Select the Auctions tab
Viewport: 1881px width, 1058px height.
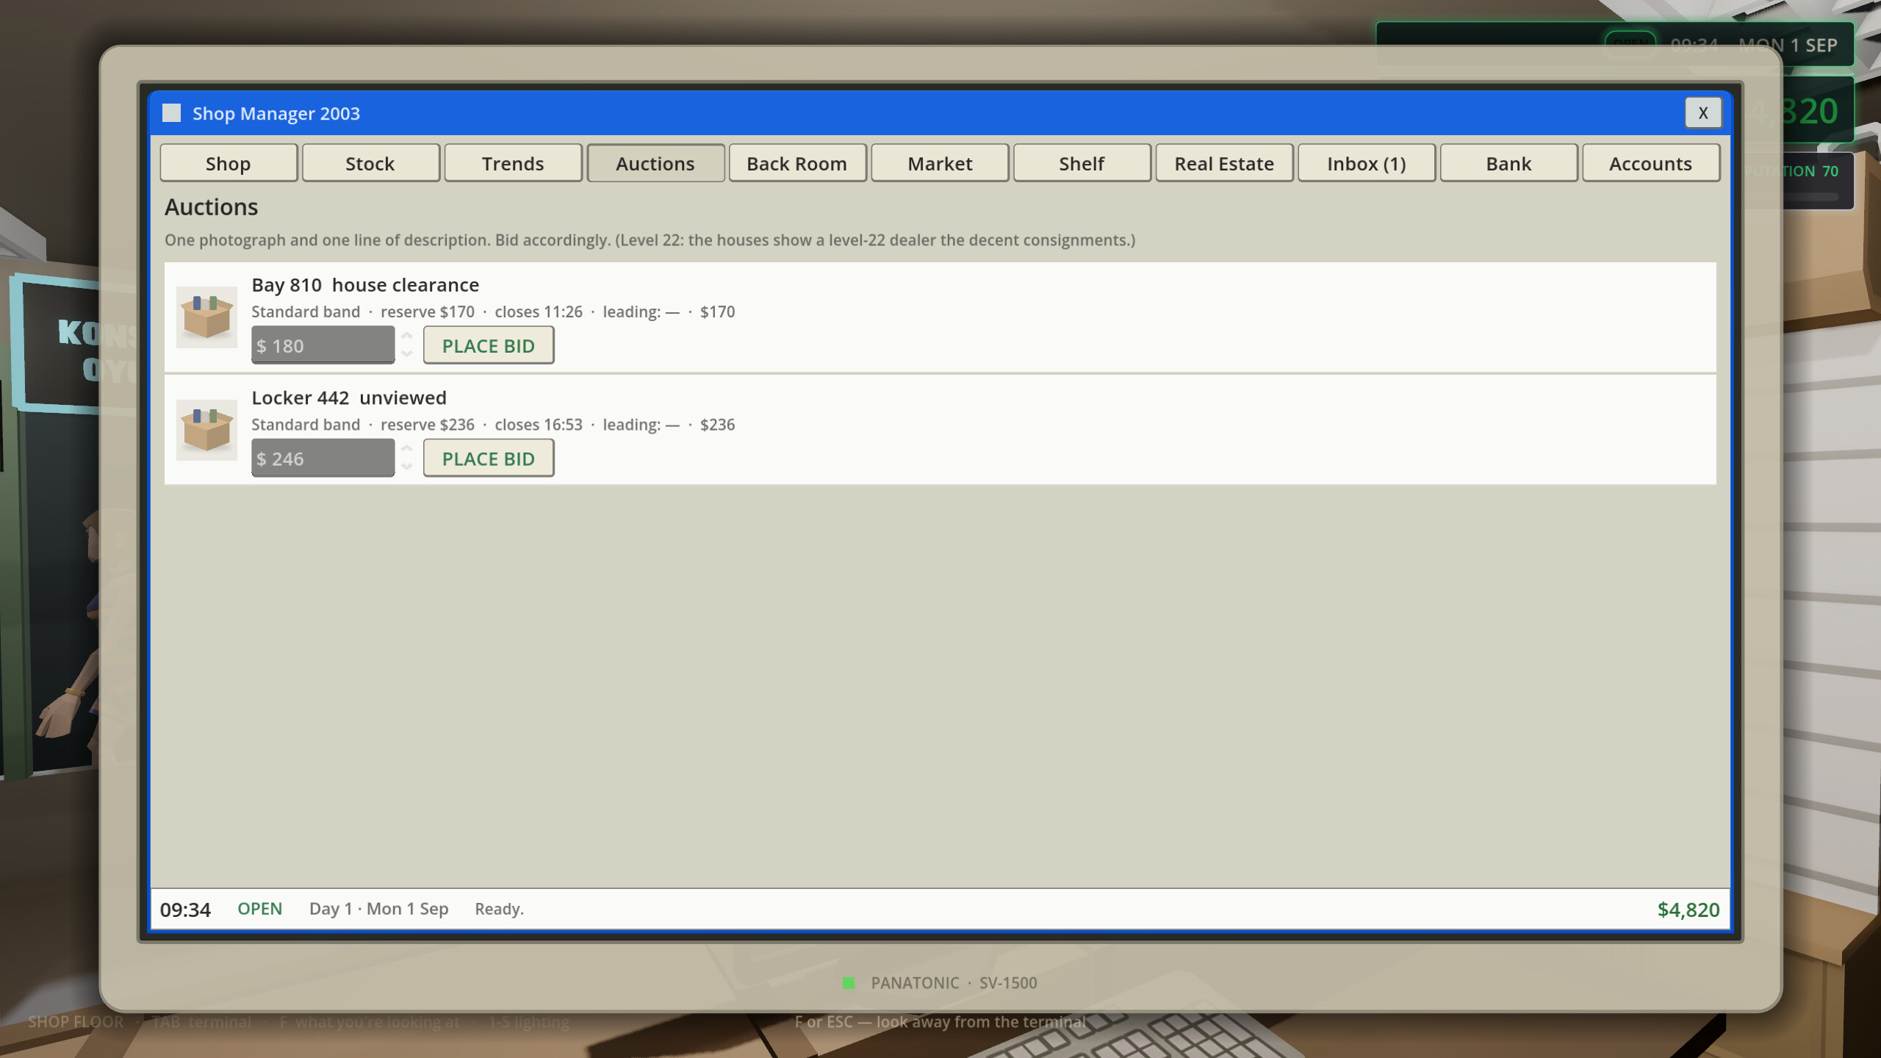[x=655, y=163]
